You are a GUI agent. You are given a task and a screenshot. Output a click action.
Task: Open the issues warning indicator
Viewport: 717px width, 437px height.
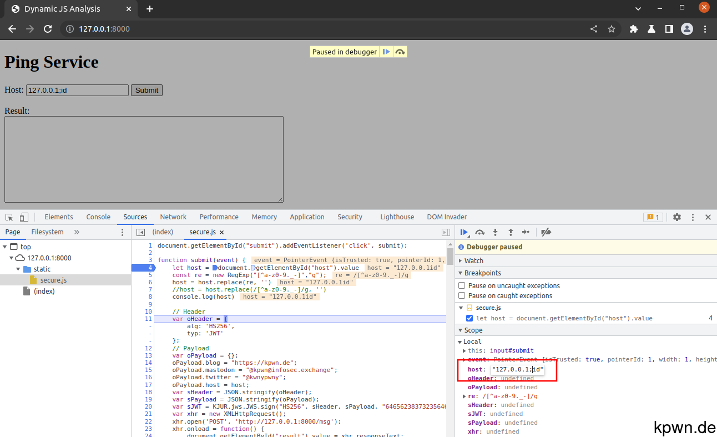pos(653,217)
